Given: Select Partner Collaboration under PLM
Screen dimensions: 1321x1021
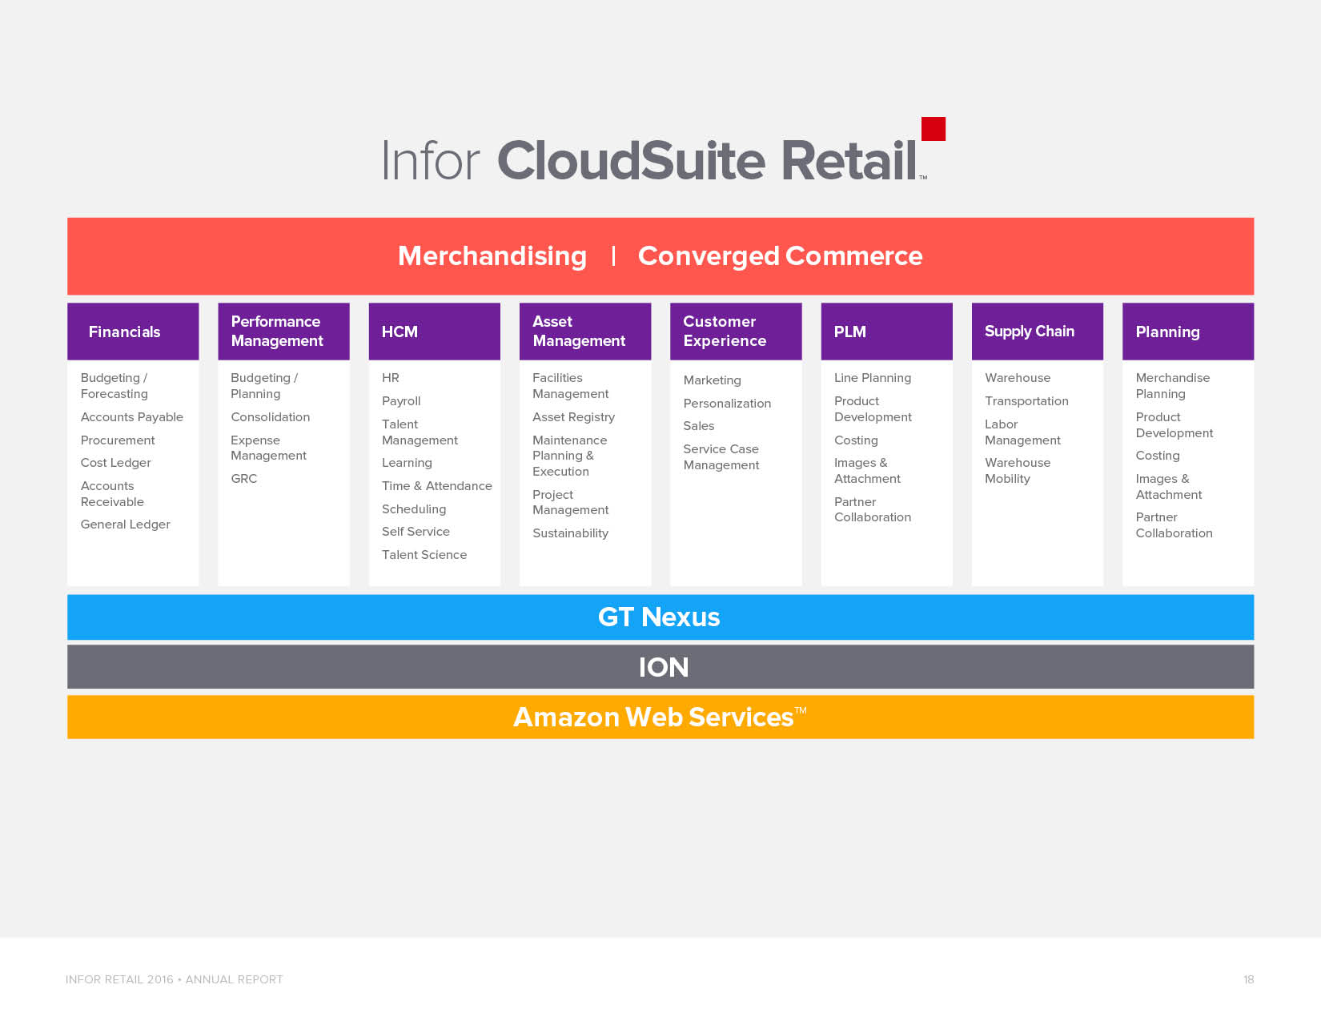Looking at the screenshot, I should click(x=873, y=509).
